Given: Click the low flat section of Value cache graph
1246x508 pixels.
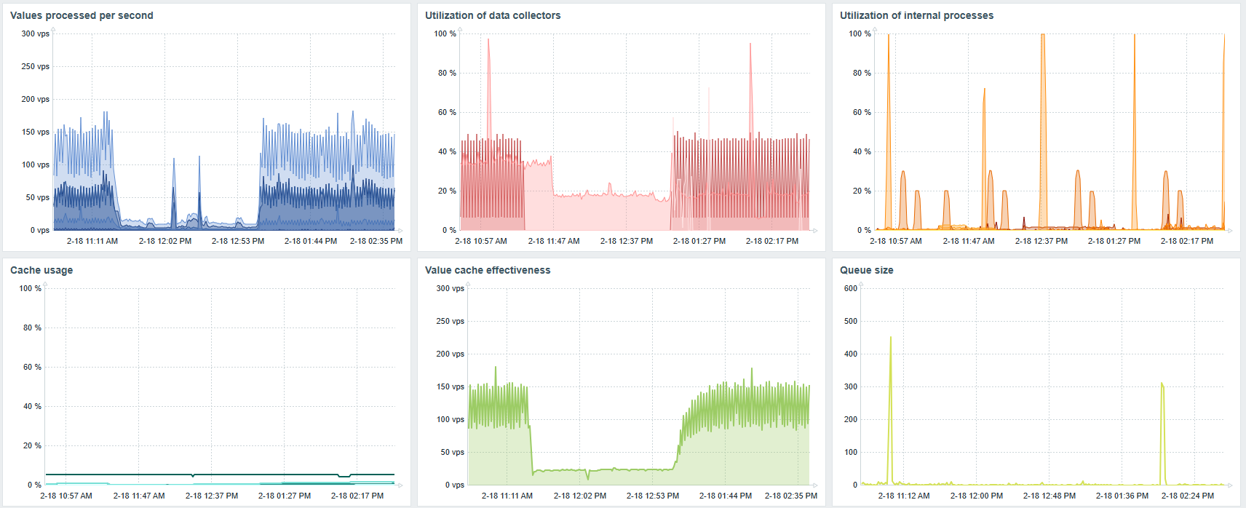Looking at the screenshot, I should click(x=604, y=470).
